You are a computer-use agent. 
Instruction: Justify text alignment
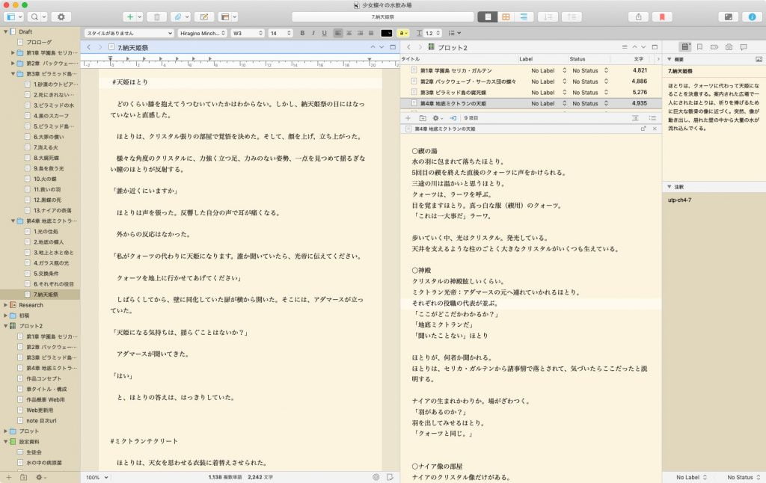[x=371, y=33]
